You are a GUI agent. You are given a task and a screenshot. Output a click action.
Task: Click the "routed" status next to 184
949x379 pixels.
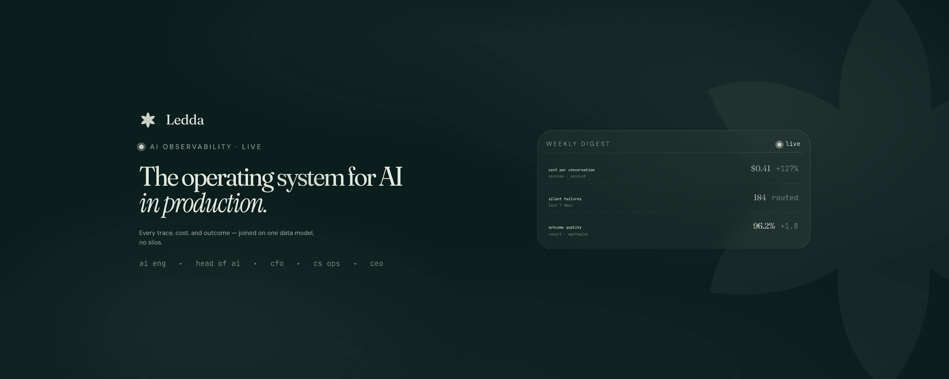[x=785, y=198]
